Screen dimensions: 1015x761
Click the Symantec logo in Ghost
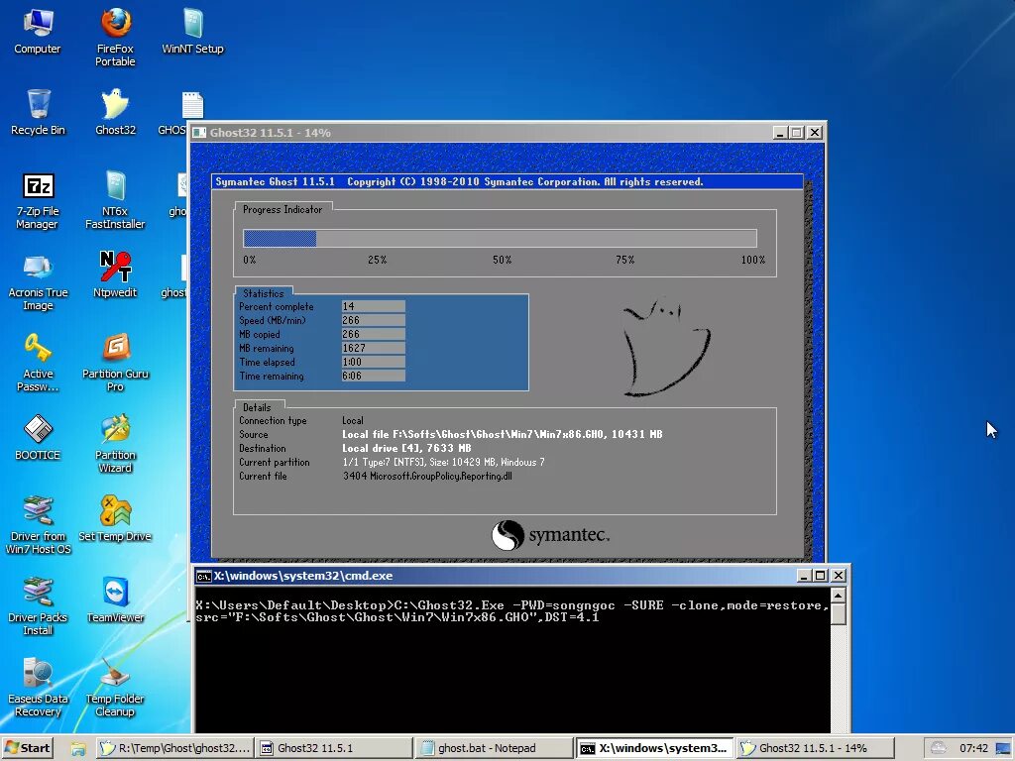point(550,535)
